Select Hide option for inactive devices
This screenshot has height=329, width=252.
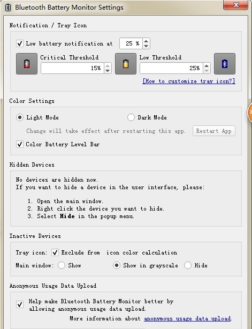point(188,265)
